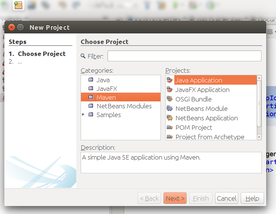Select the Java Application project icon

(x=169, y=80)
